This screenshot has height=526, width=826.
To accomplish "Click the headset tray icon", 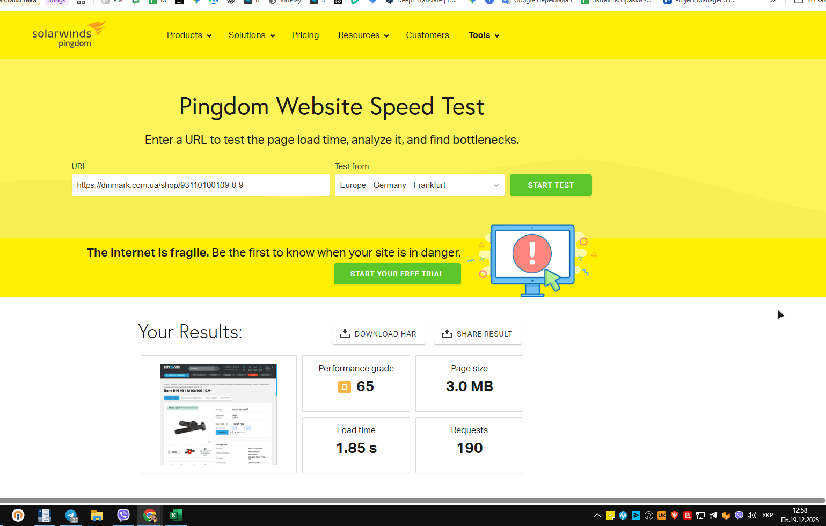I will point(649,515).
